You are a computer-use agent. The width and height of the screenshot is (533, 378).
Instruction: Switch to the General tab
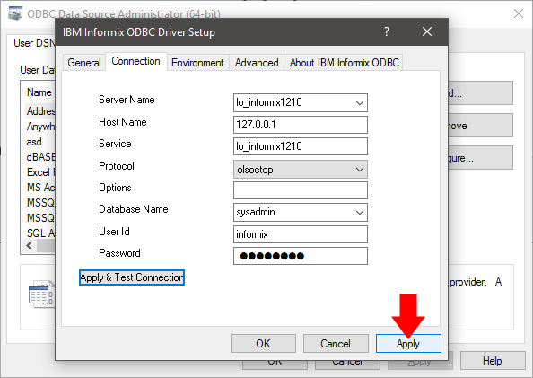(x=84, y=63)
